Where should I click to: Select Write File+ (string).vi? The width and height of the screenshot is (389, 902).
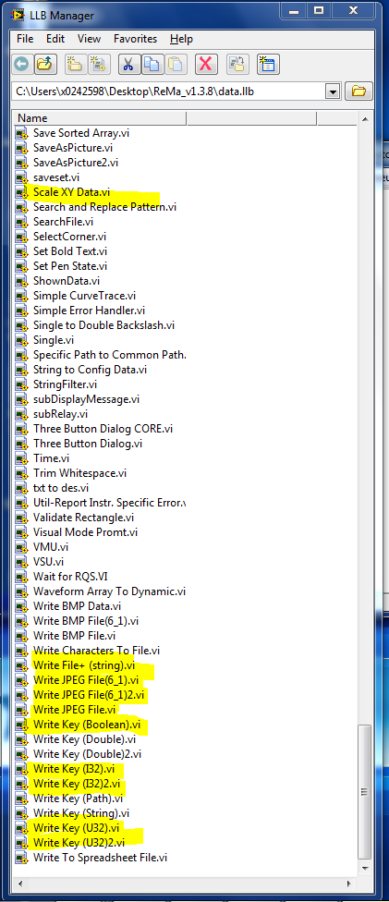pos(84,665)
